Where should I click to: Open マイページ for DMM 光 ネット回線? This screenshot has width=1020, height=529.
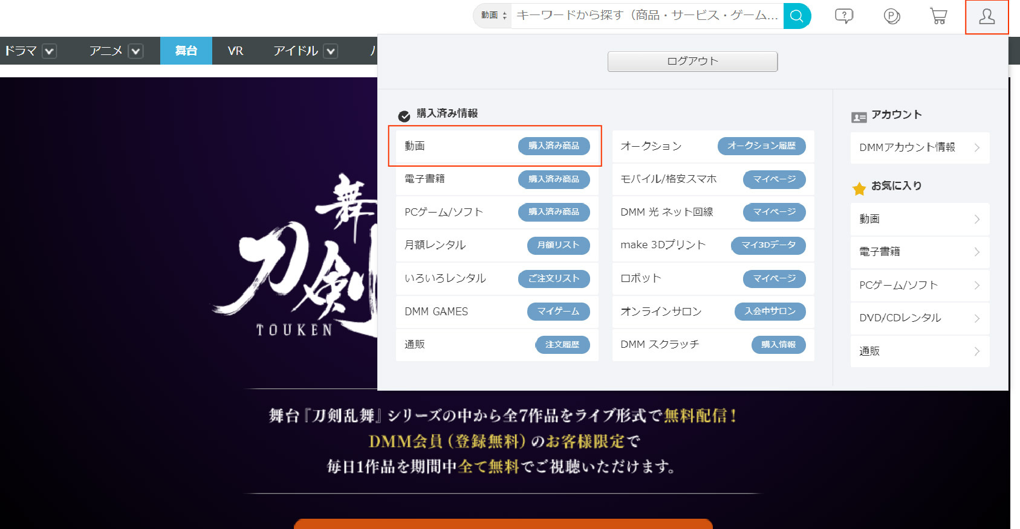775,212
